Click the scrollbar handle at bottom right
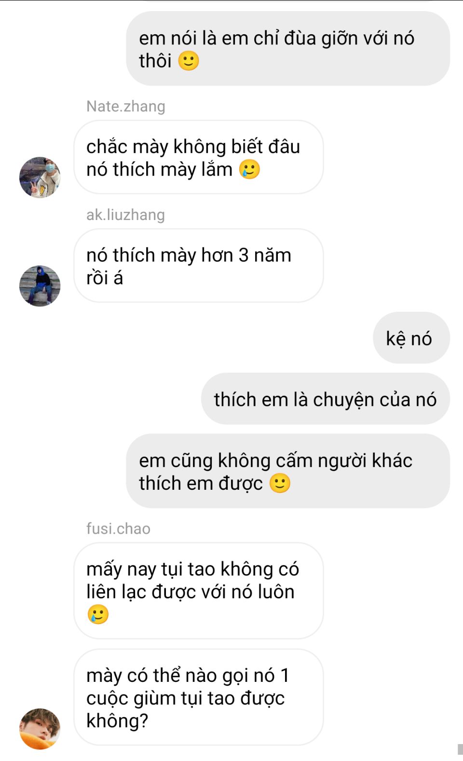Screen dimensions: 463x761 (x=460, y=749)
